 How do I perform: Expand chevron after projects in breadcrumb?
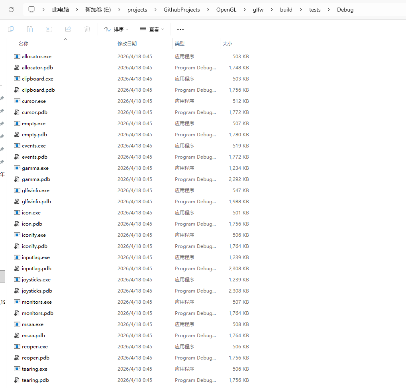tap(155, 10)
